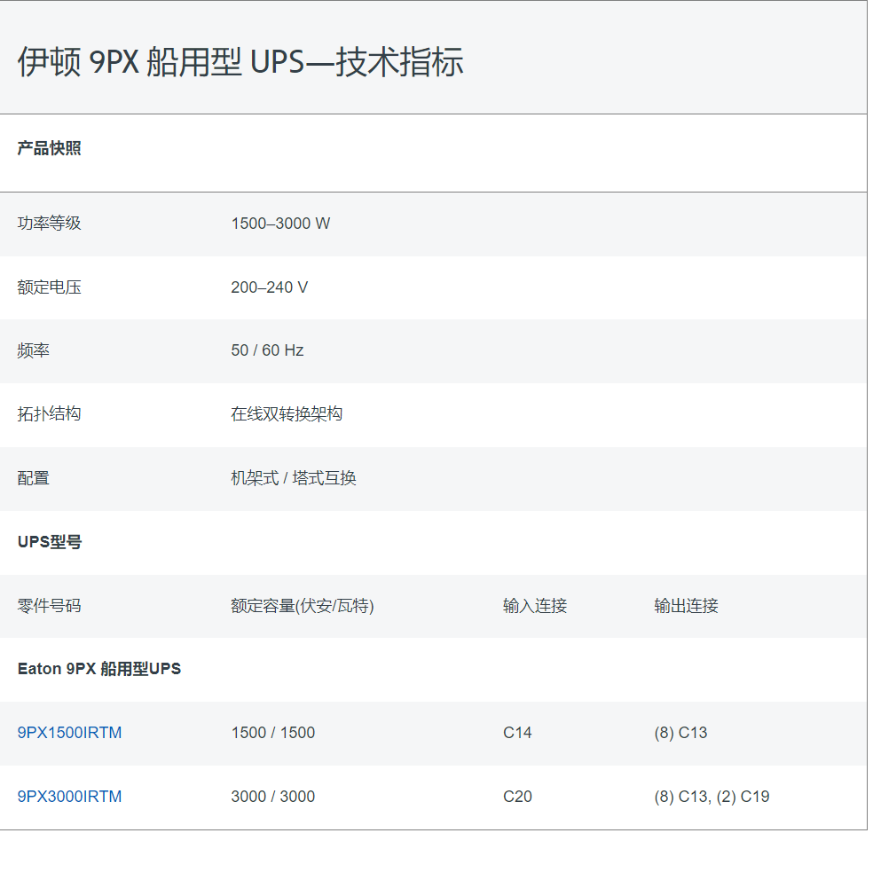This screenshot has height=896, width=873.
Task: Select the 1500 / 1500 capacity cell
Action: point(273,733)
